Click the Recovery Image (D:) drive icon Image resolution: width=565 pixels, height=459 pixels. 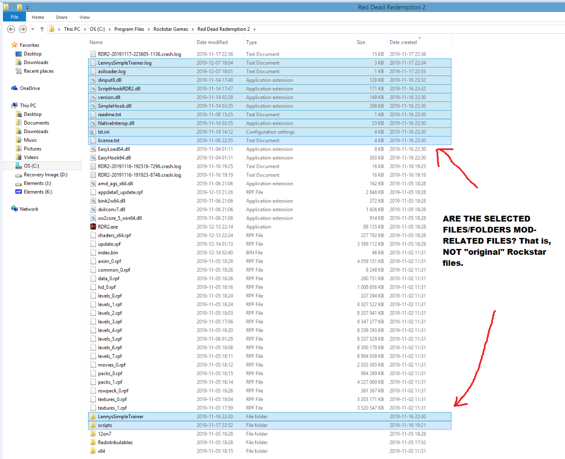pos(19,175)
